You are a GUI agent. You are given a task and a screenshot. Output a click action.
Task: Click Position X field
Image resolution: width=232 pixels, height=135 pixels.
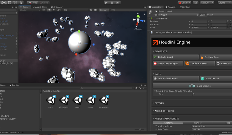pos(199,21)
